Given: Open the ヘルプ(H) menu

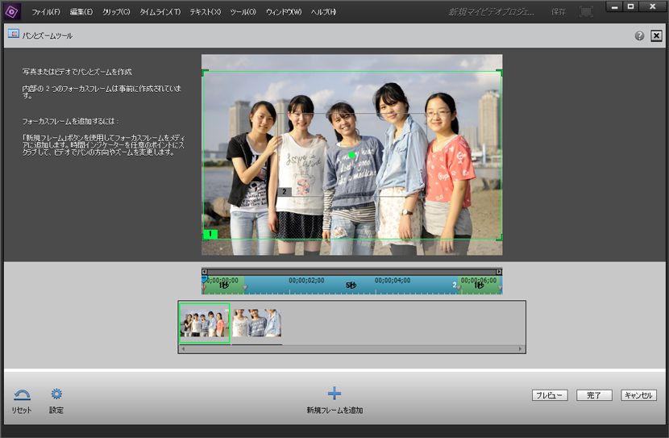Looking at the screenshot, I should 323,12.
